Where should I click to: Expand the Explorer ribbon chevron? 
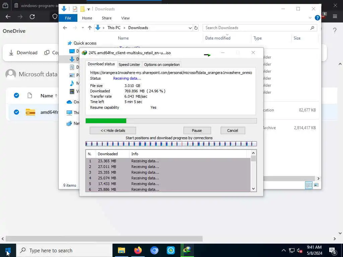310,18
